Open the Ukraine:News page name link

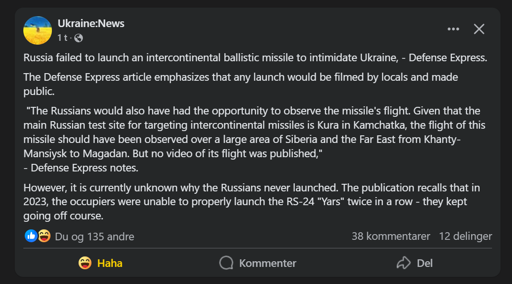pyautogui.click(x=91, y=23)
